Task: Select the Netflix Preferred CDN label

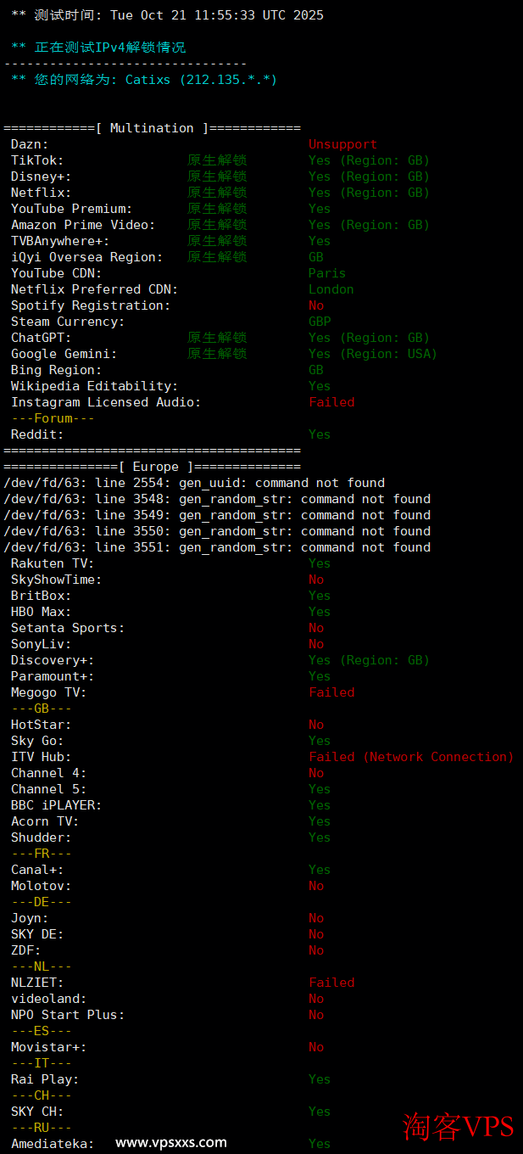Action: [x=94, y=289]
